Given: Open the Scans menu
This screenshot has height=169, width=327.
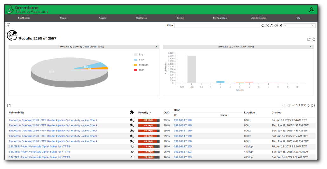Looking at the screenshot, I should [63, 18].
